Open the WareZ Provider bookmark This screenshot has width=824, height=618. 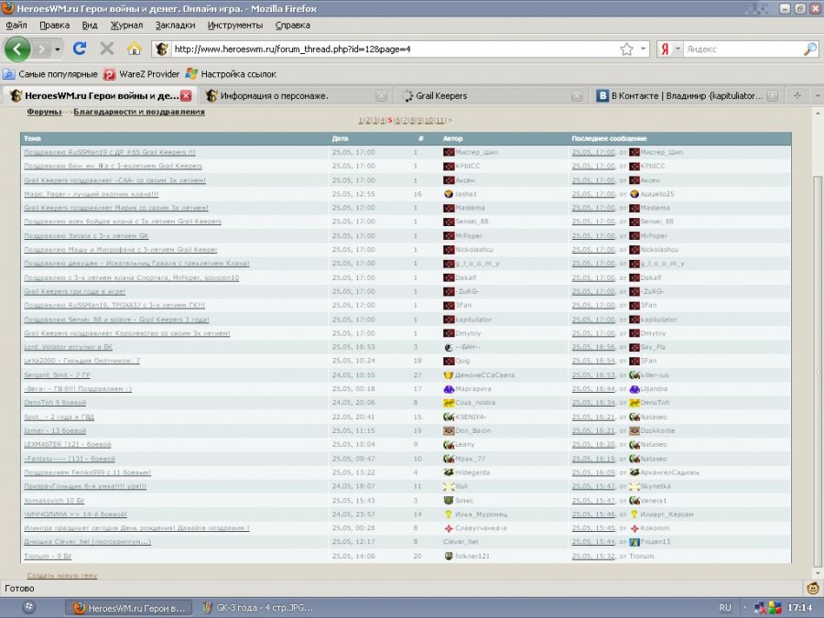(139, 73)
